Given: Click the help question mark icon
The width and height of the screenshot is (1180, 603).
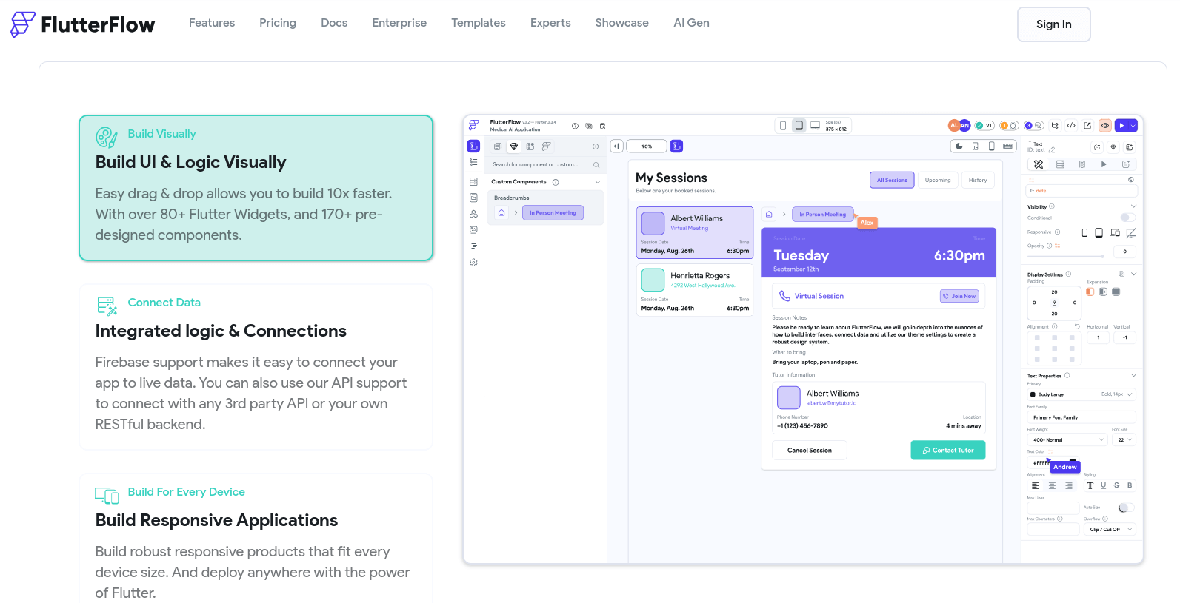Looking at the screenshot, I should 575,126.
